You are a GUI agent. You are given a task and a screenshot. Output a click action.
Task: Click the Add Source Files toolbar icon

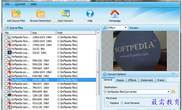click(x=16, y=14)
